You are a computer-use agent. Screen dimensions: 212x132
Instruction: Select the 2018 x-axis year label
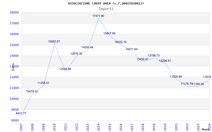[x=143, y=127]
